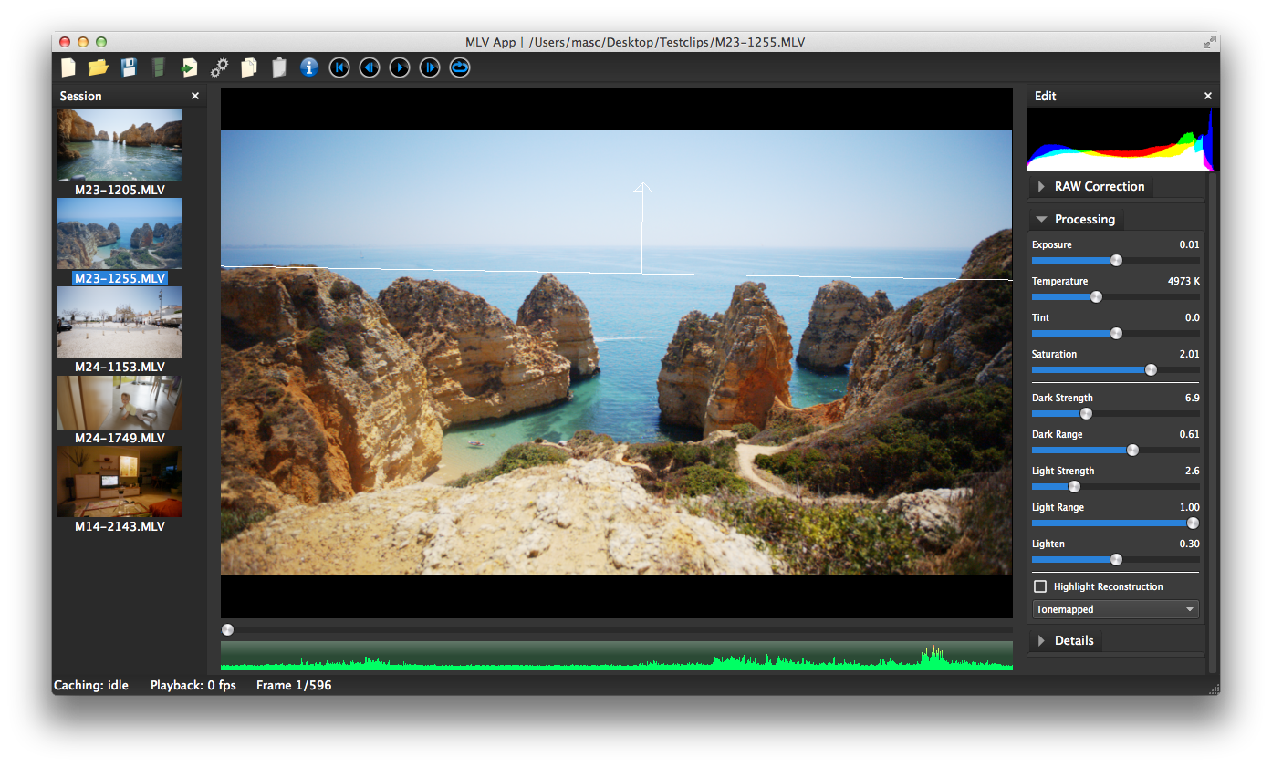The height and width of the screenshot is (767, 1272).
Task: Click the RGB histogram in Edit panel
Action: 1122,140
